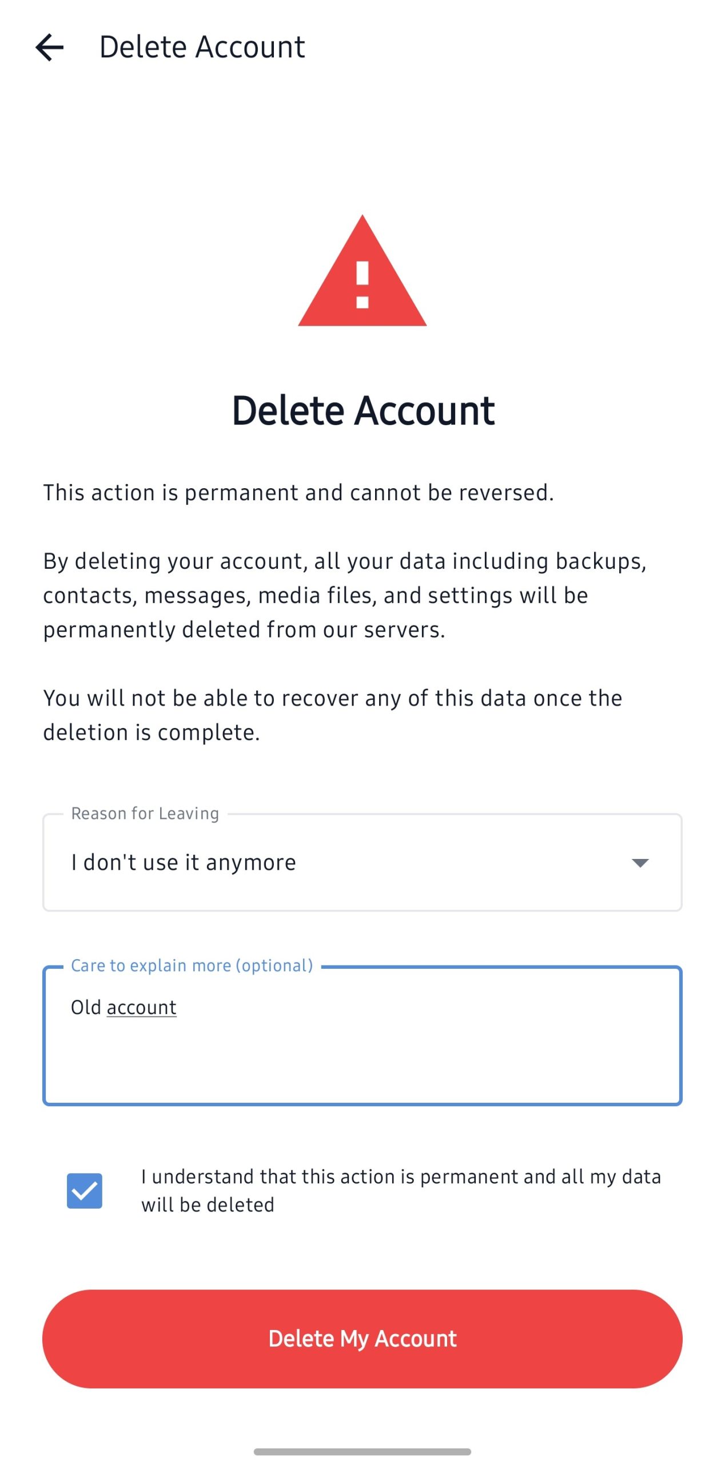Viewport: 725px width, 1465px height.
Task: Click the "I understand that this action" consent text
Action: click(400, 1190)
